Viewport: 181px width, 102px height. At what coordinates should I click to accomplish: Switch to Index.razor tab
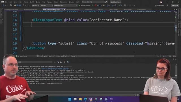tap(89, 10)
